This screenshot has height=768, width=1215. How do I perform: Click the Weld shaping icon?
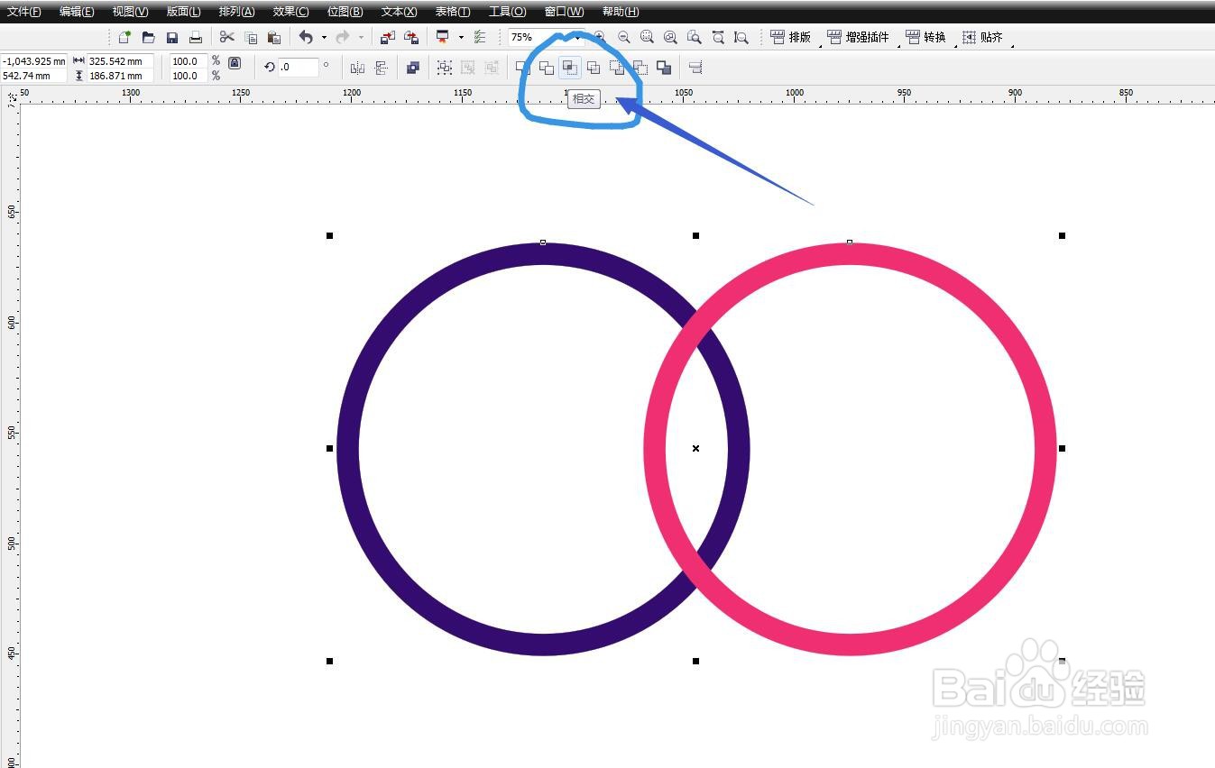pyautogui.click(x=522, y=67)
